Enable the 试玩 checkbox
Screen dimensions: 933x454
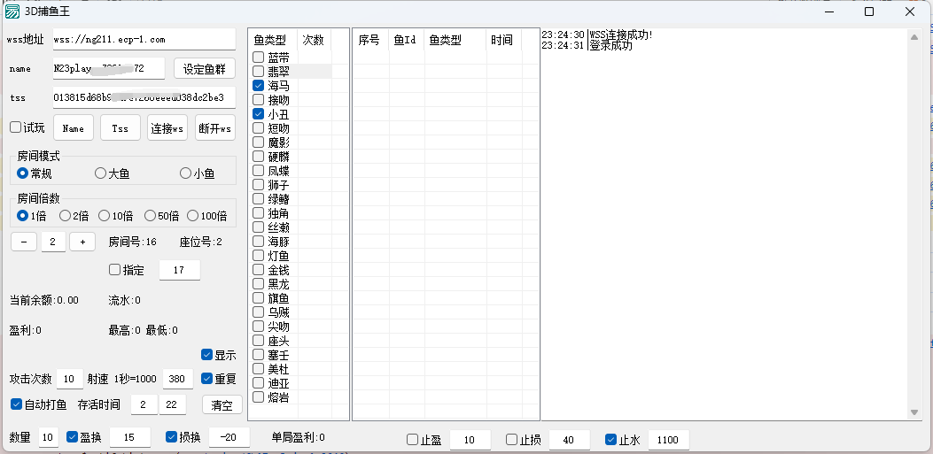point(16,127)
